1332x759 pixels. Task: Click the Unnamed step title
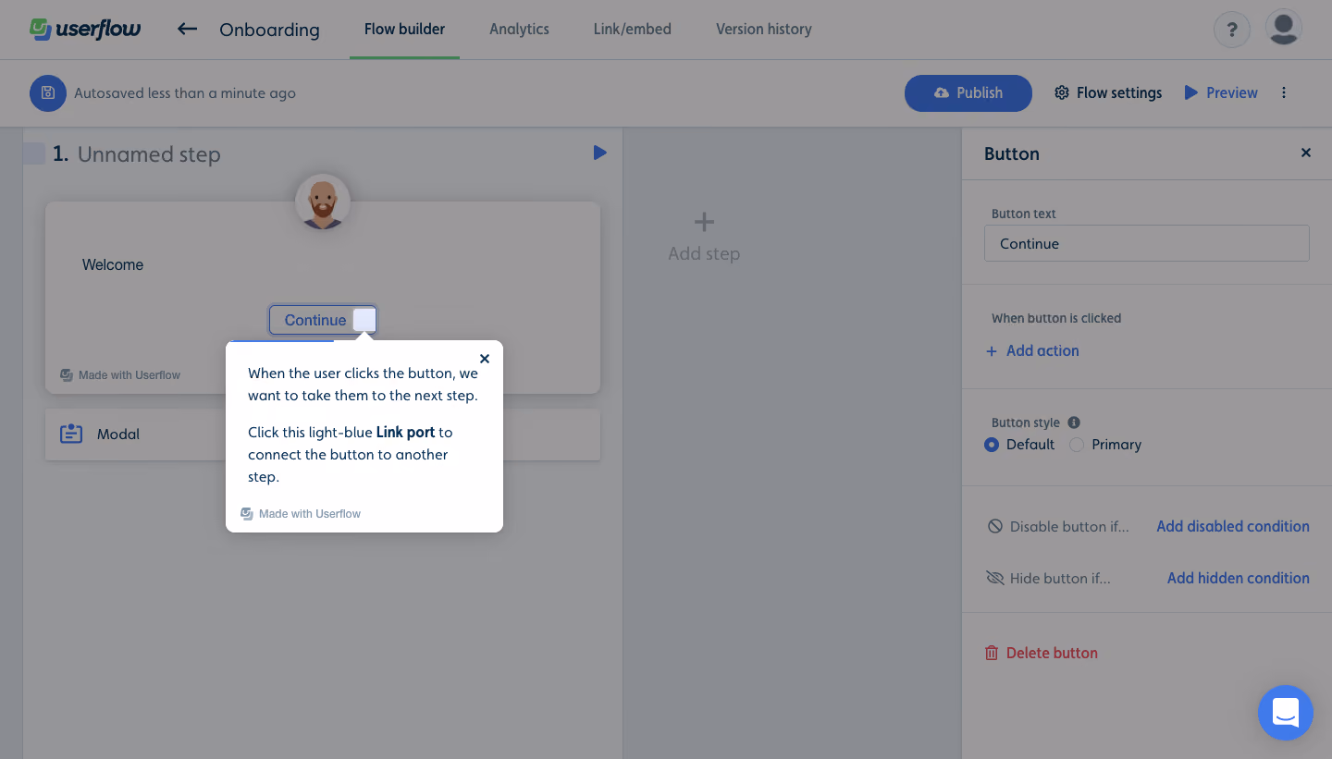149,154
